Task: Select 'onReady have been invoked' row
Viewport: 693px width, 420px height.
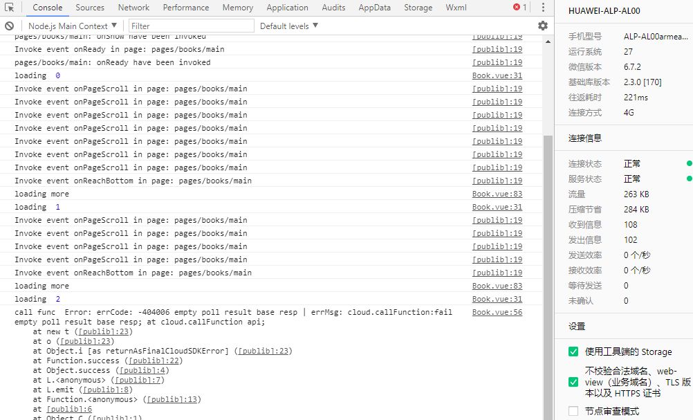Action: coord(271,62)
